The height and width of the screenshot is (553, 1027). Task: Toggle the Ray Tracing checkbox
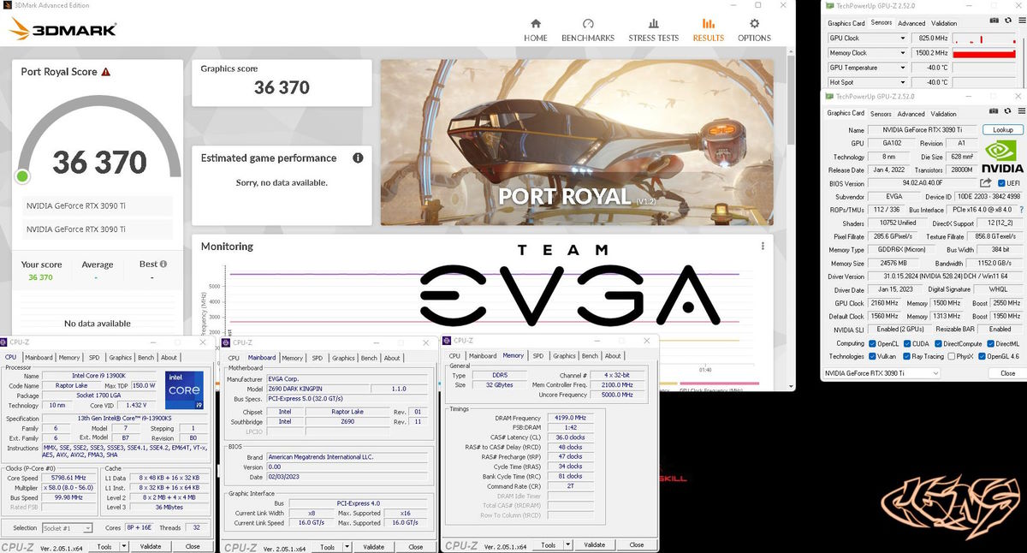[x=905, y=356]
